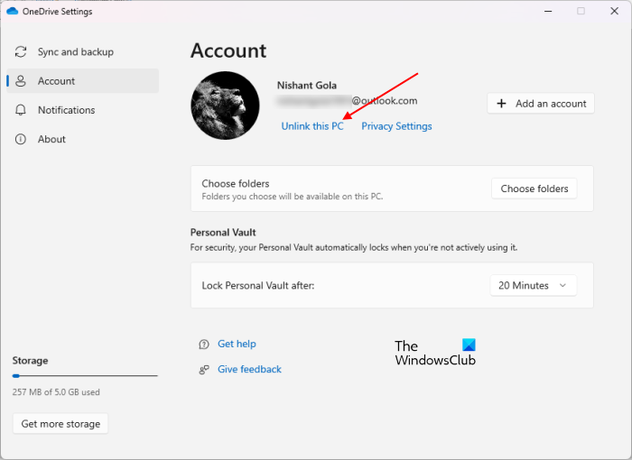Click the About info circle icon
This screenshot has height=460, width=632.
click(21, 140)
